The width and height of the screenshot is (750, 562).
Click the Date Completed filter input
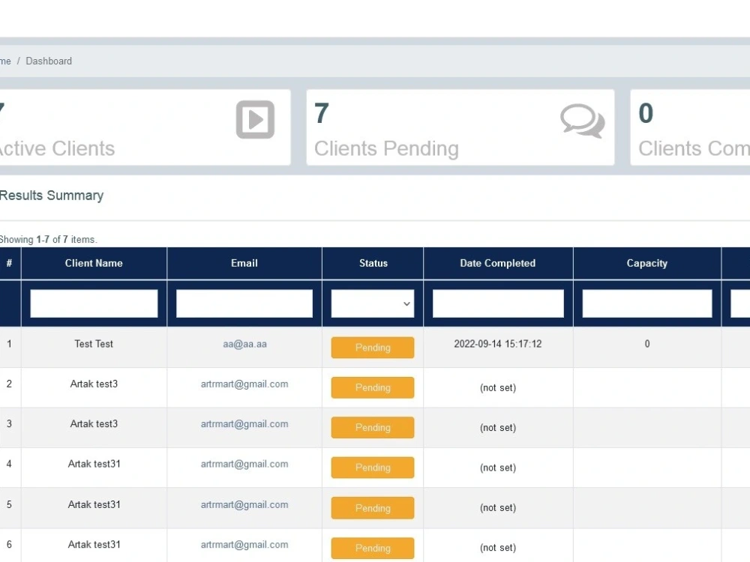coord(497,303)
